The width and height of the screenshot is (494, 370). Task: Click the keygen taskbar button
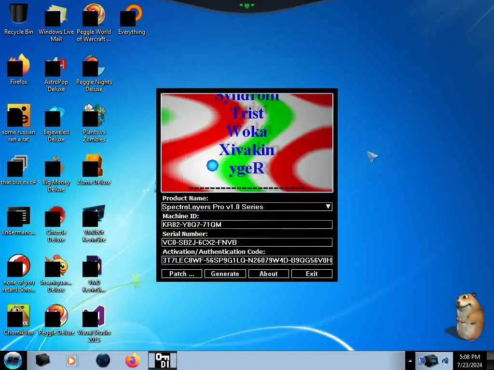(163, 360)
